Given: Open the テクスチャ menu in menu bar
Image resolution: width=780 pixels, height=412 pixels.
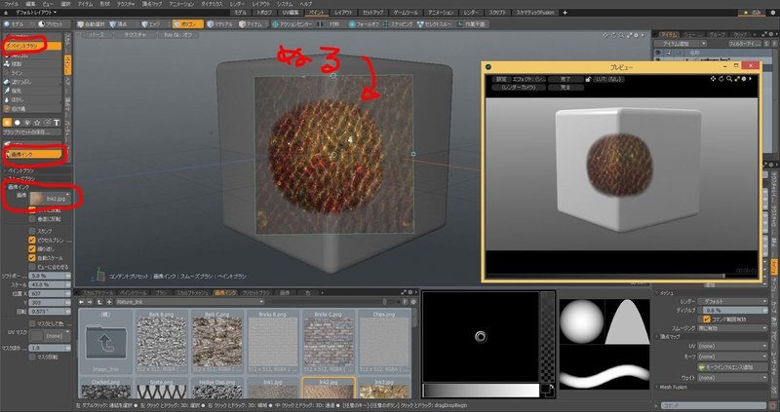Looking at the screenshot, I should [x=126, y=4].
